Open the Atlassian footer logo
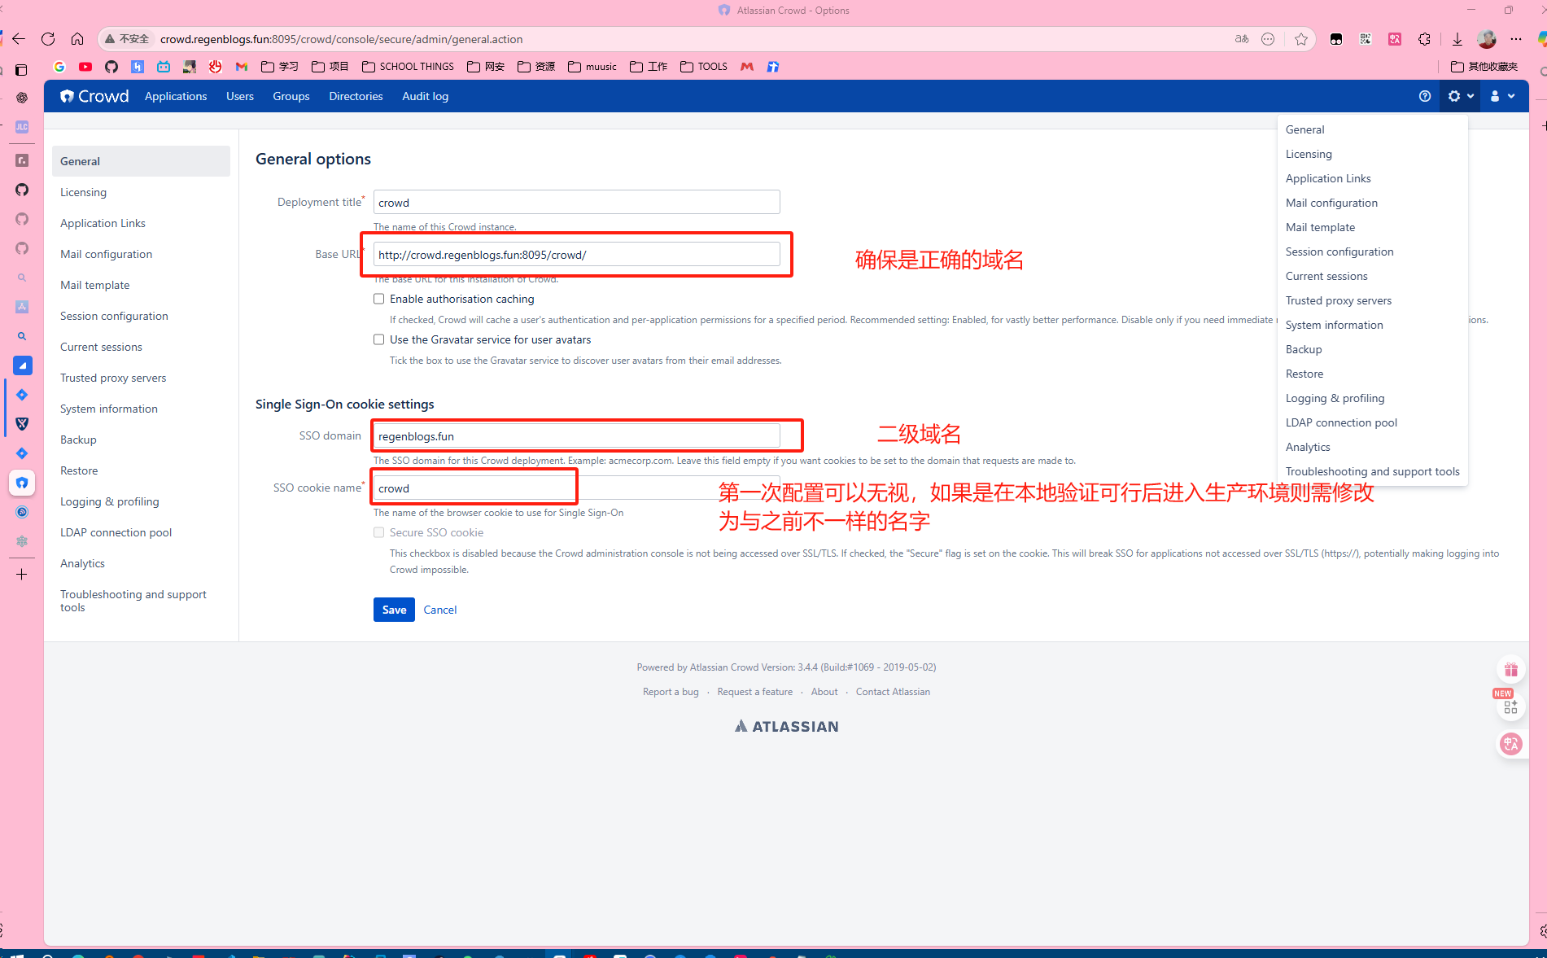Screen dimensions: 1547x958 click(786, 726)
